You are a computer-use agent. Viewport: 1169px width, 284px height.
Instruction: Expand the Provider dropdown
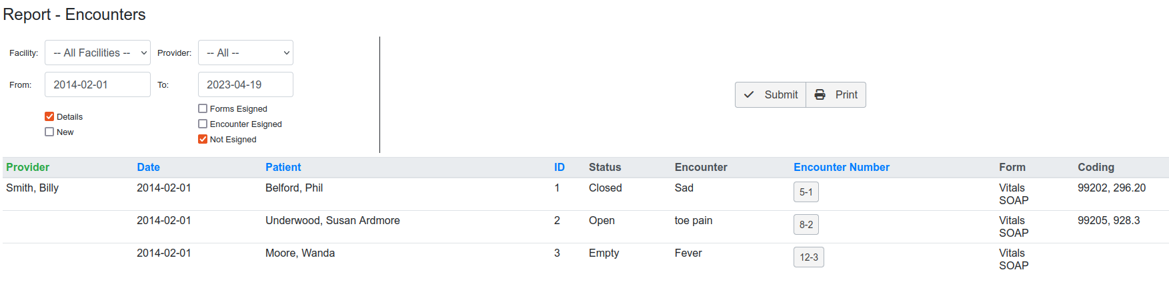click(x=245, y=53)
